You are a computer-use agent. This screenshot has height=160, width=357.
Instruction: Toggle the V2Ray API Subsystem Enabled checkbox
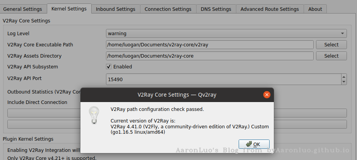[109, 67]
